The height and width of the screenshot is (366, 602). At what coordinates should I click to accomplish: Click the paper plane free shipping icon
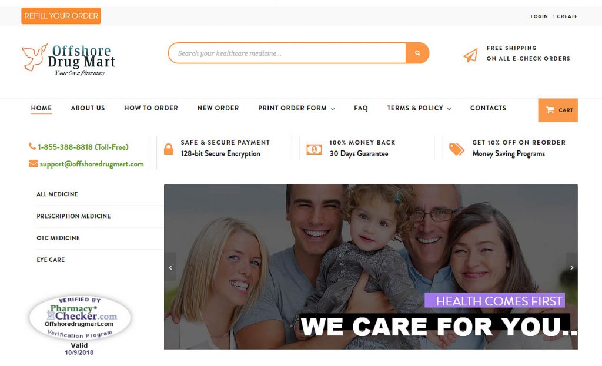pos(470,55)
